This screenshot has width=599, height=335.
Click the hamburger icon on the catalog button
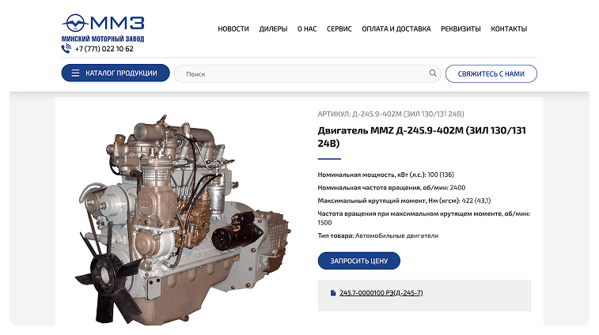75,73
